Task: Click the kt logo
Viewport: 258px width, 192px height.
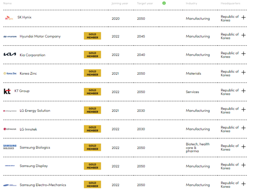Action: [x=7, y=91]
